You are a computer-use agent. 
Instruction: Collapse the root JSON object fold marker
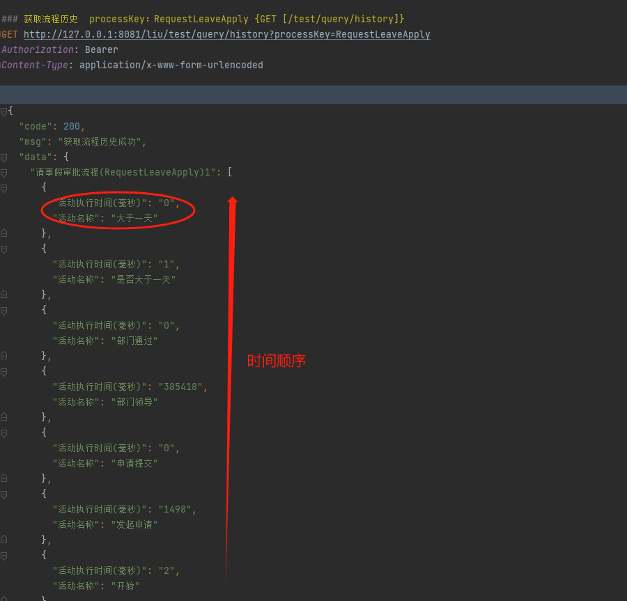click(4, 111)
